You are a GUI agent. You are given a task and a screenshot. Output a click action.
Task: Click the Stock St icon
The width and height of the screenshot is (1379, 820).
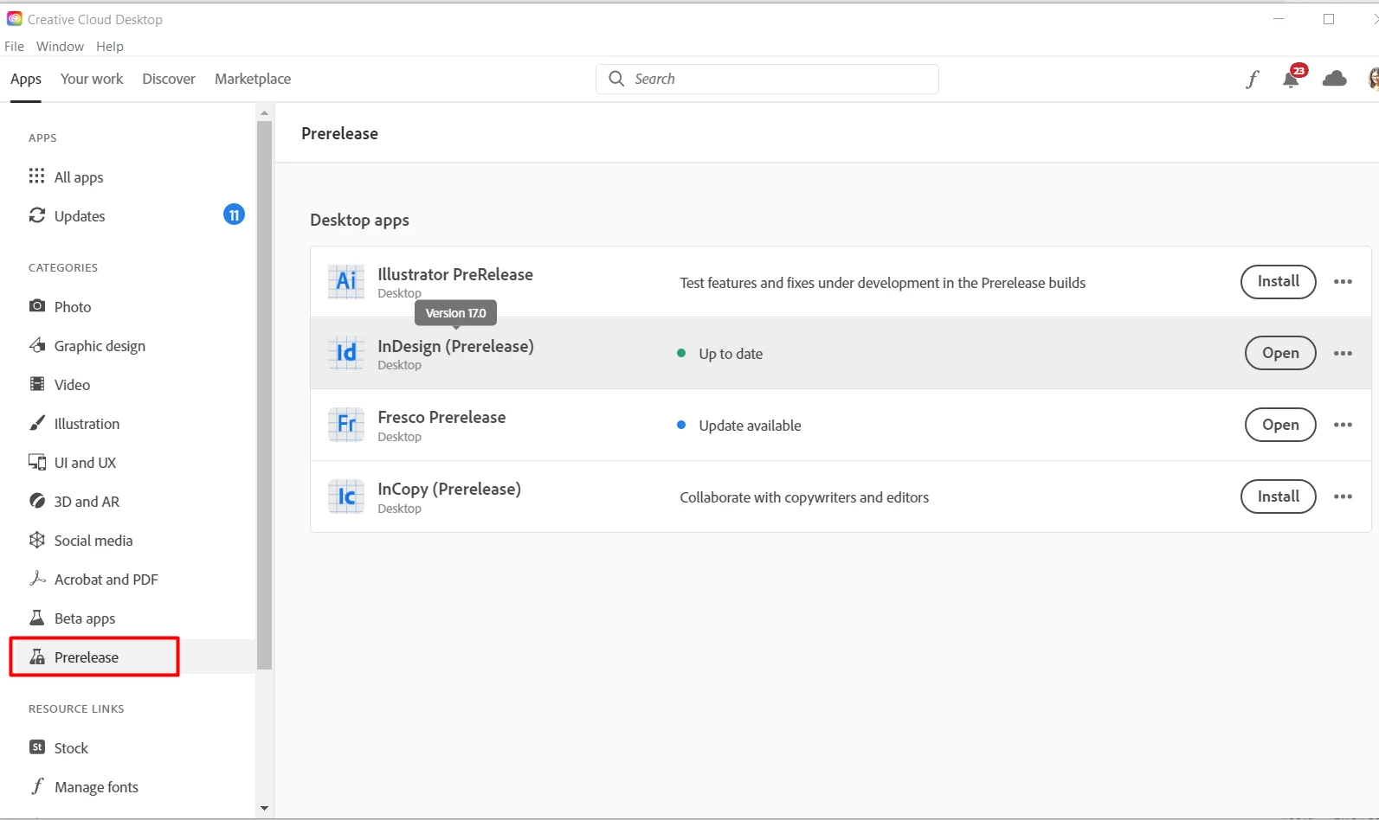tap(37, 747)
